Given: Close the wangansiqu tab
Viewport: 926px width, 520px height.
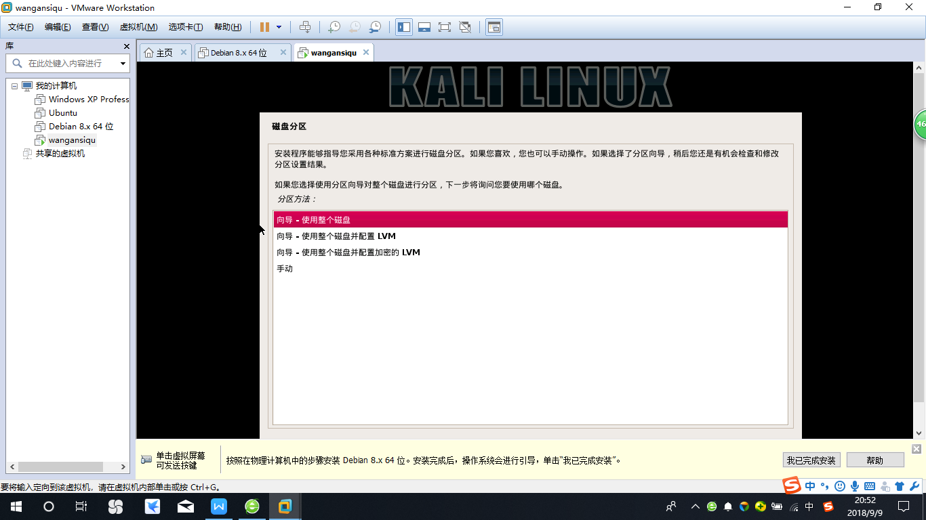Looking at the screenshot, I should click(x=366, y=52).
